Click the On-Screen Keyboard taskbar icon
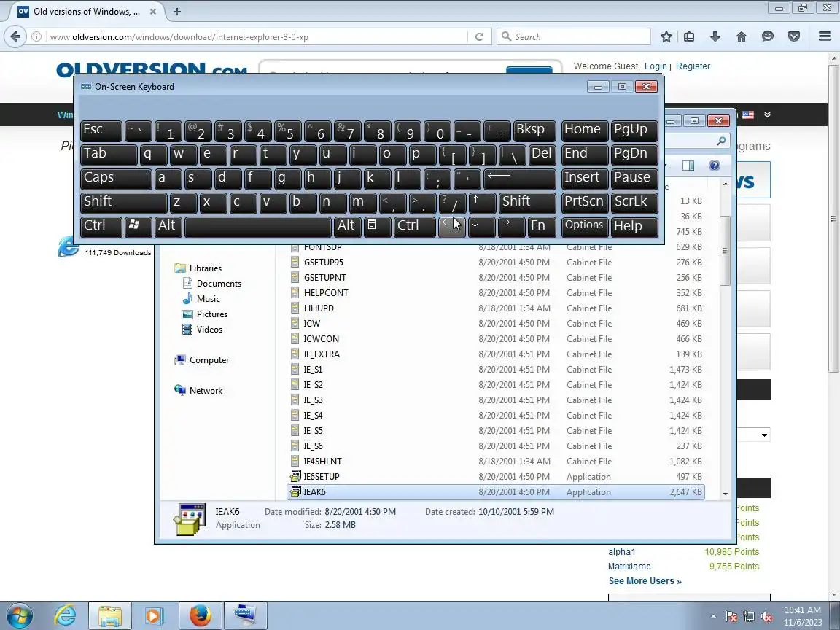The height and width of the screenshot is (630, 840). tap(245, 615)
